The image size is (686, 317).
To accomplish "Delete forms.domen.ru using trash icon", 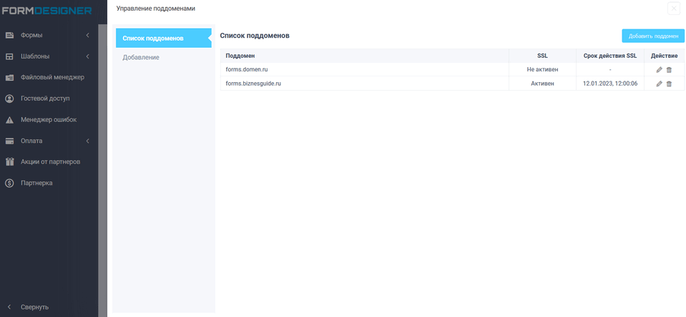I will pos(670,70).
